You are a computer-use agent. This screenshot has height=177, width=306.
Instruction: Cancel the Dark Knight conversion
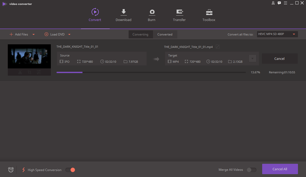click(280, 59)
